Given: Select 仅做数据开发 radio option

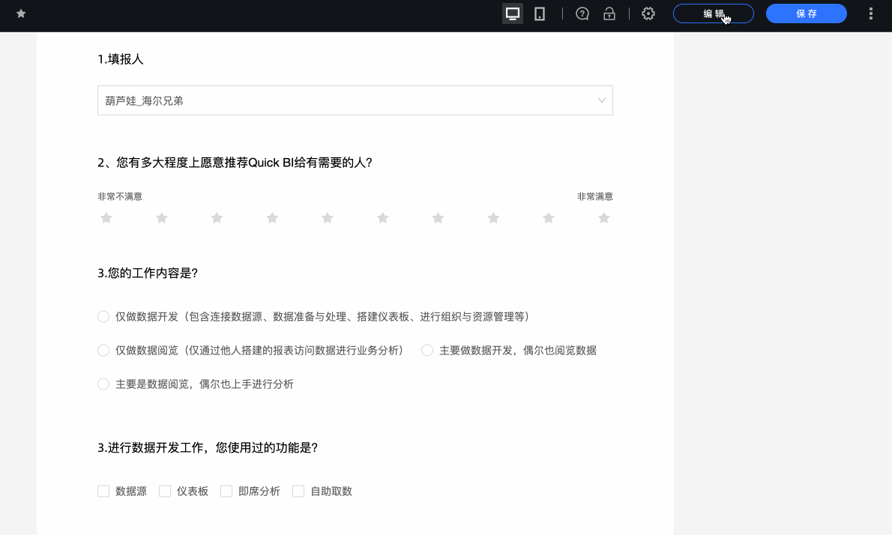Looking at the screenshot, I should coord(103,316).
